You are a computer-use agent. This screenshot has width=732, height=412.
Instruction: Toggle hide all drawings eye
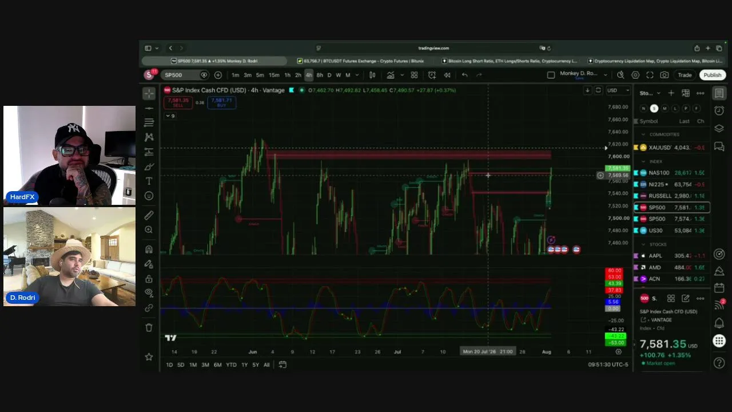[x=149, y=293]
